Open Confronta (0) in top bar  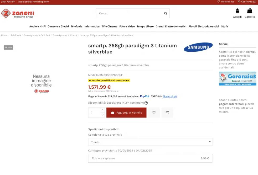point(247,2)
